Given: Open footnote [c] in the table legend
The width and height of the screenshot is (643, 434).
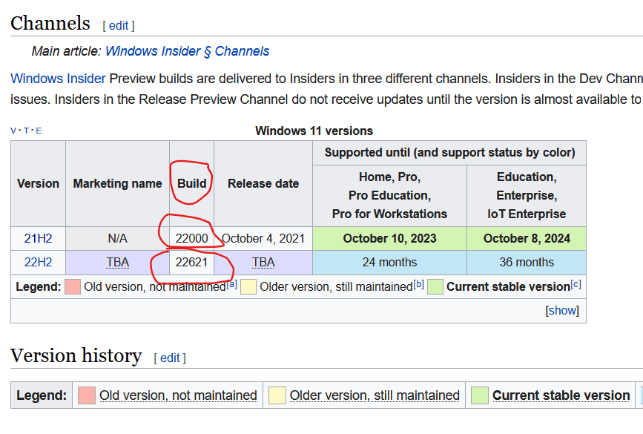Looking at the screenshot, I should 576,284.
